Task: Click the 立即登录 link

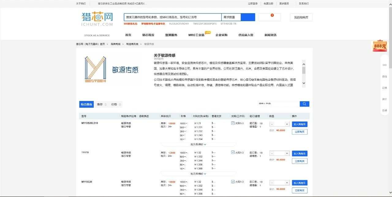Action: tap(253, 4)
